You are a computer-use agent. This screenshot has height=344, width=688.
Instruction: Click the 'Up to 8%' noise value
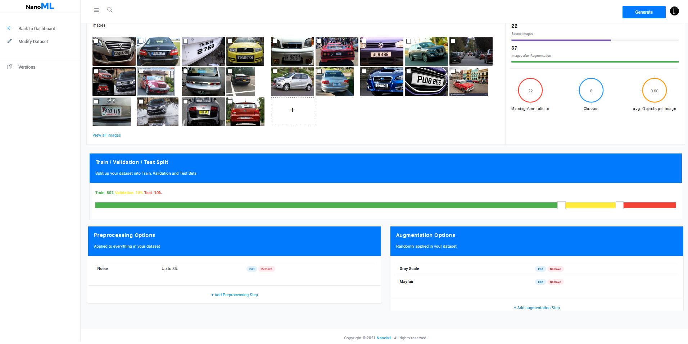(x=169, y=269)
